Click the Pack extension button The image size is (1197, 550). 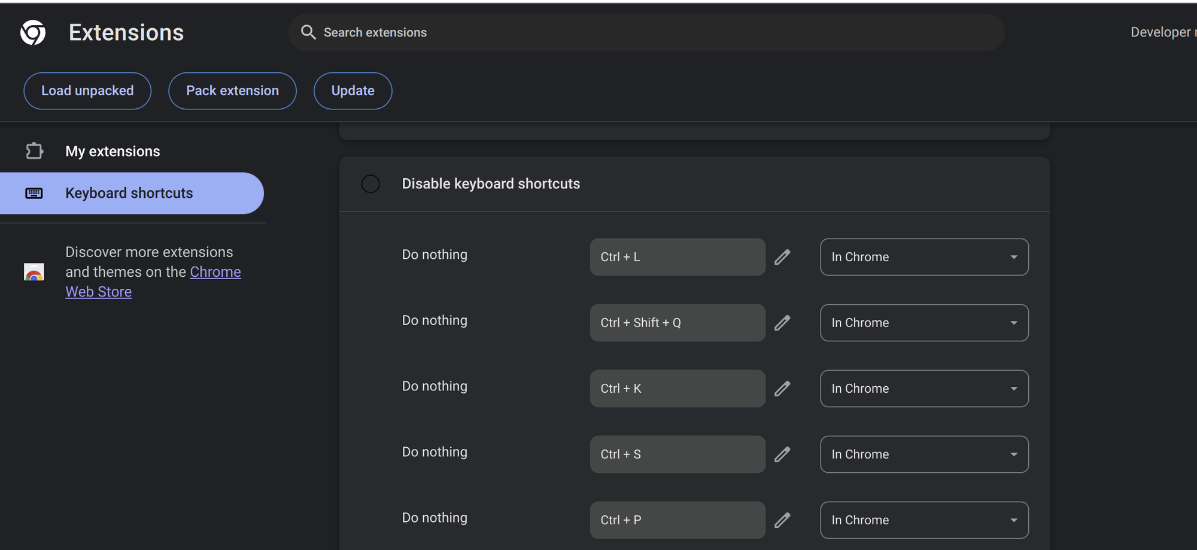(232, 91)
